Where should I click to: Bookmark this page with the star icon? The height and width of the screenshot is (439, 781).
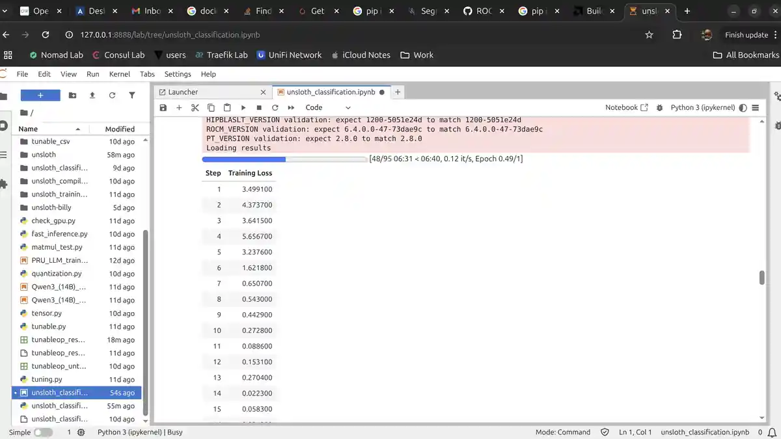[x=649, y=34]
